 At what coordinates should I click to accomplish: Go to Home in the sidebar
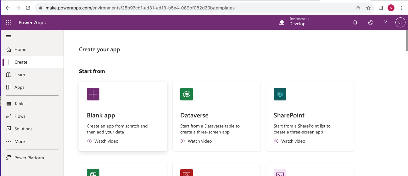[x=20, y=49]
